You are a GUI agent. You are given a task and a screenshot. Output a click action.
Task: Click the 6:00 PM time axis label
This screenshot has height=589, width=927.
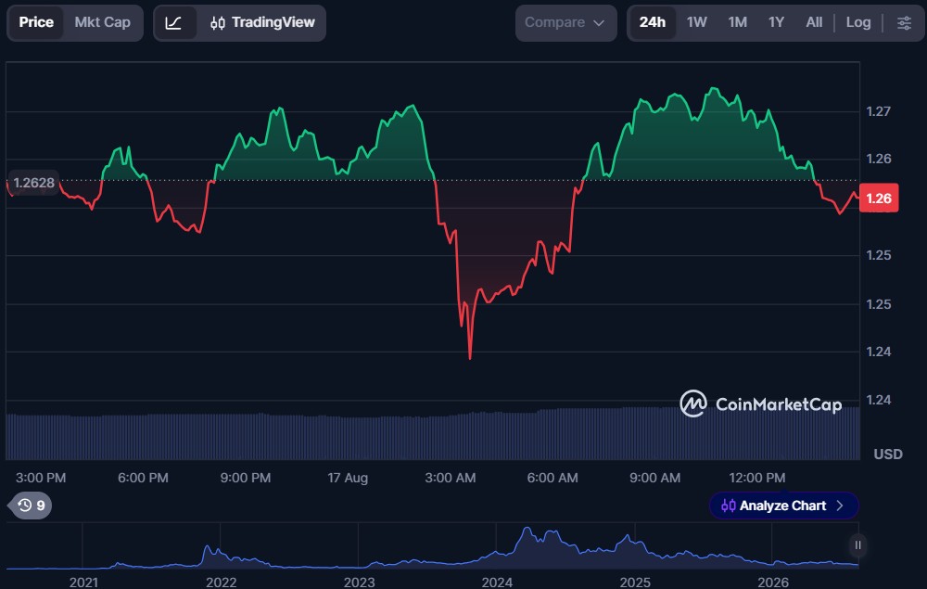[x=143, y=478]
